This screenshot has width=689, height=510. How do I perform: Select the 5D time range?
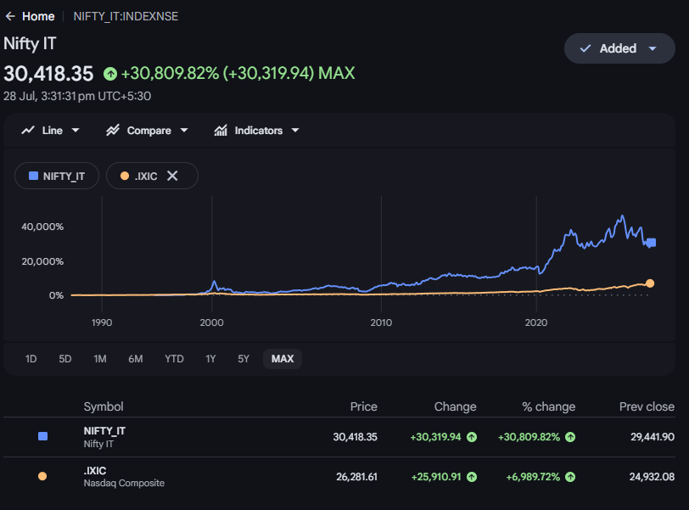click(x=65, y=359)
